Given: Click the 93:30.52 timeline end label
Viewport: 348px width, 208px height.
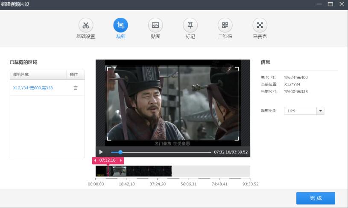Looking at the screenshot, I should pos(251,184).
